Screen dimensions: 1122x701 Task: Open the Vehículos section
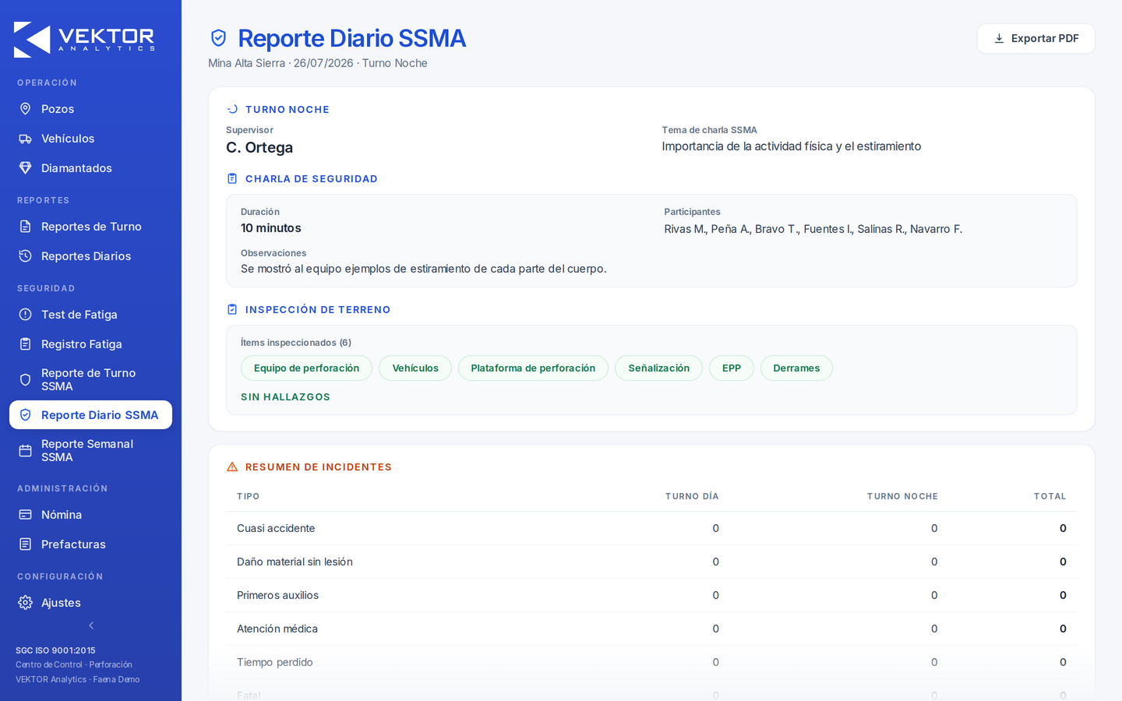(90, 139)
